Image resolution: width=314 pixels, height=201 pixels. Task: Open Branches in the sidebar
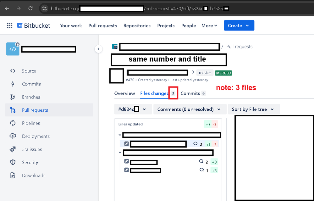tap(49, 97)
